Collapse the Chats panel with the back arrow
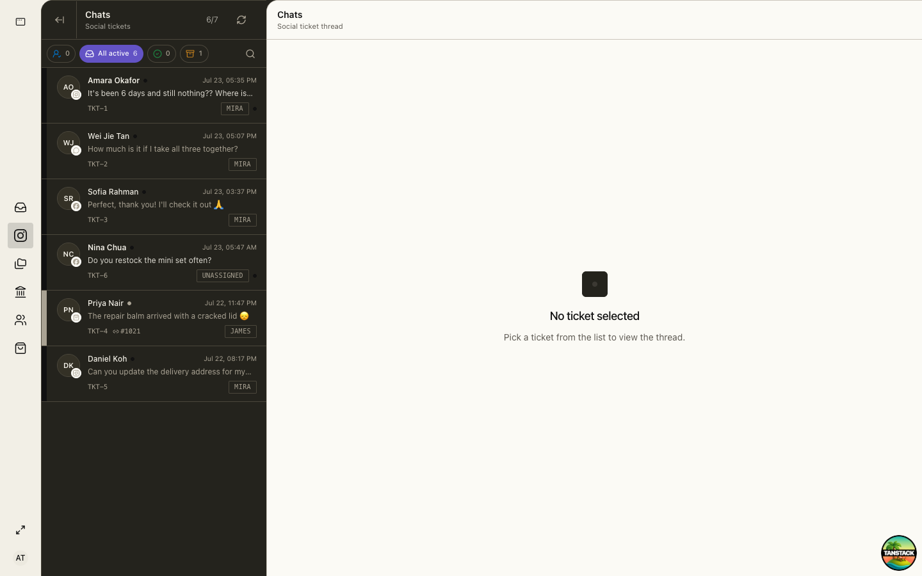Image resolution: width=922 pixels, height=576 pixels. pos(60,20)
